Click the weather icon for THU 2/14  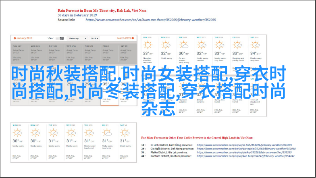[219, 45]
